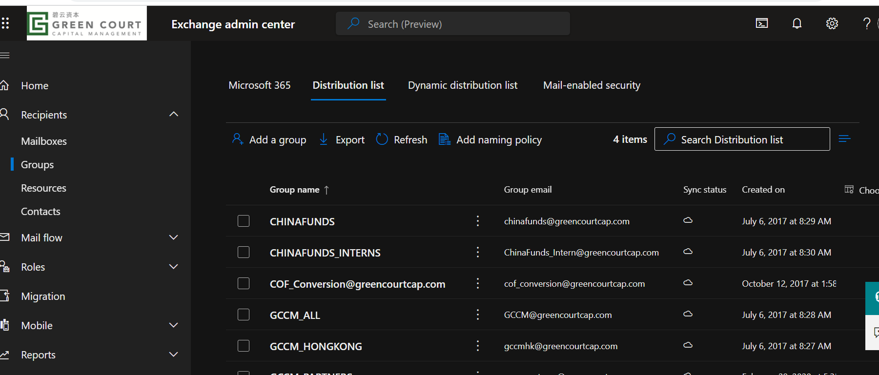Screen dimensions: 879x375
Task: Open Groups under Recipients
Action: (x=37, y=165)
